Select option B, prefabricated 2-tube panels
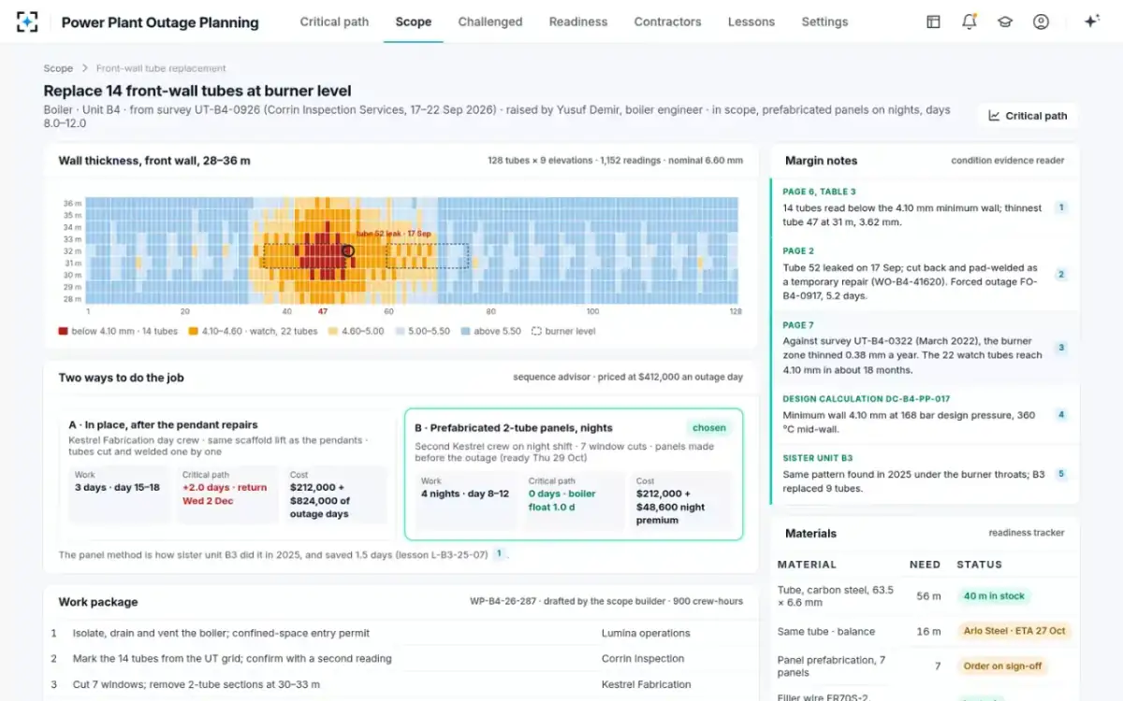 [574, 474]
